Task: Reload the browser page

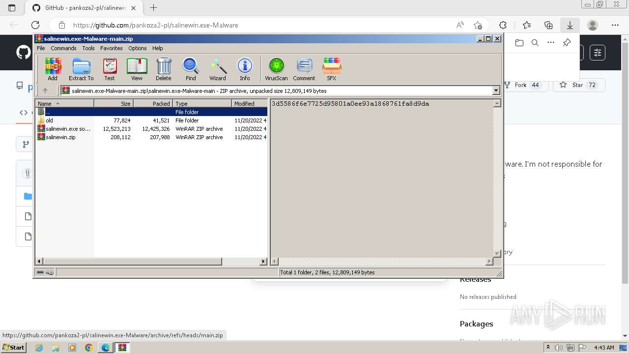Action: [x=35, y=25]
